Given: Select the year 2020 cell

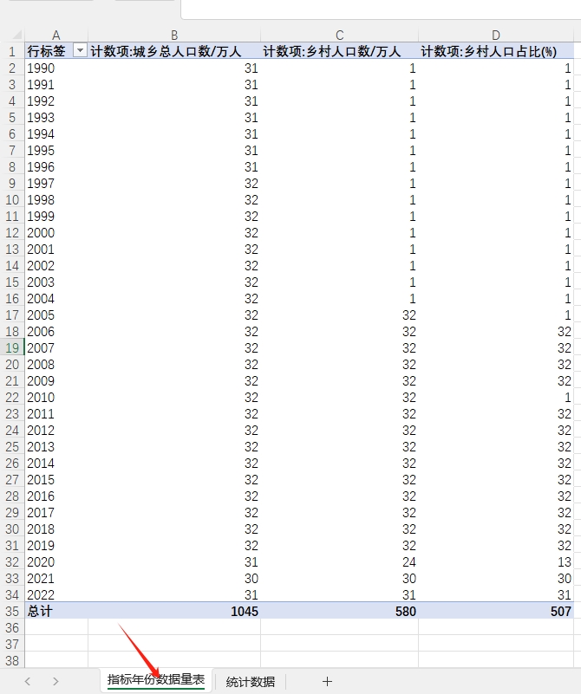Looking at the screenshot, I should [56, 562].
